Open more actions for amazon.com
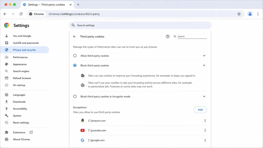 coord(205,121)
